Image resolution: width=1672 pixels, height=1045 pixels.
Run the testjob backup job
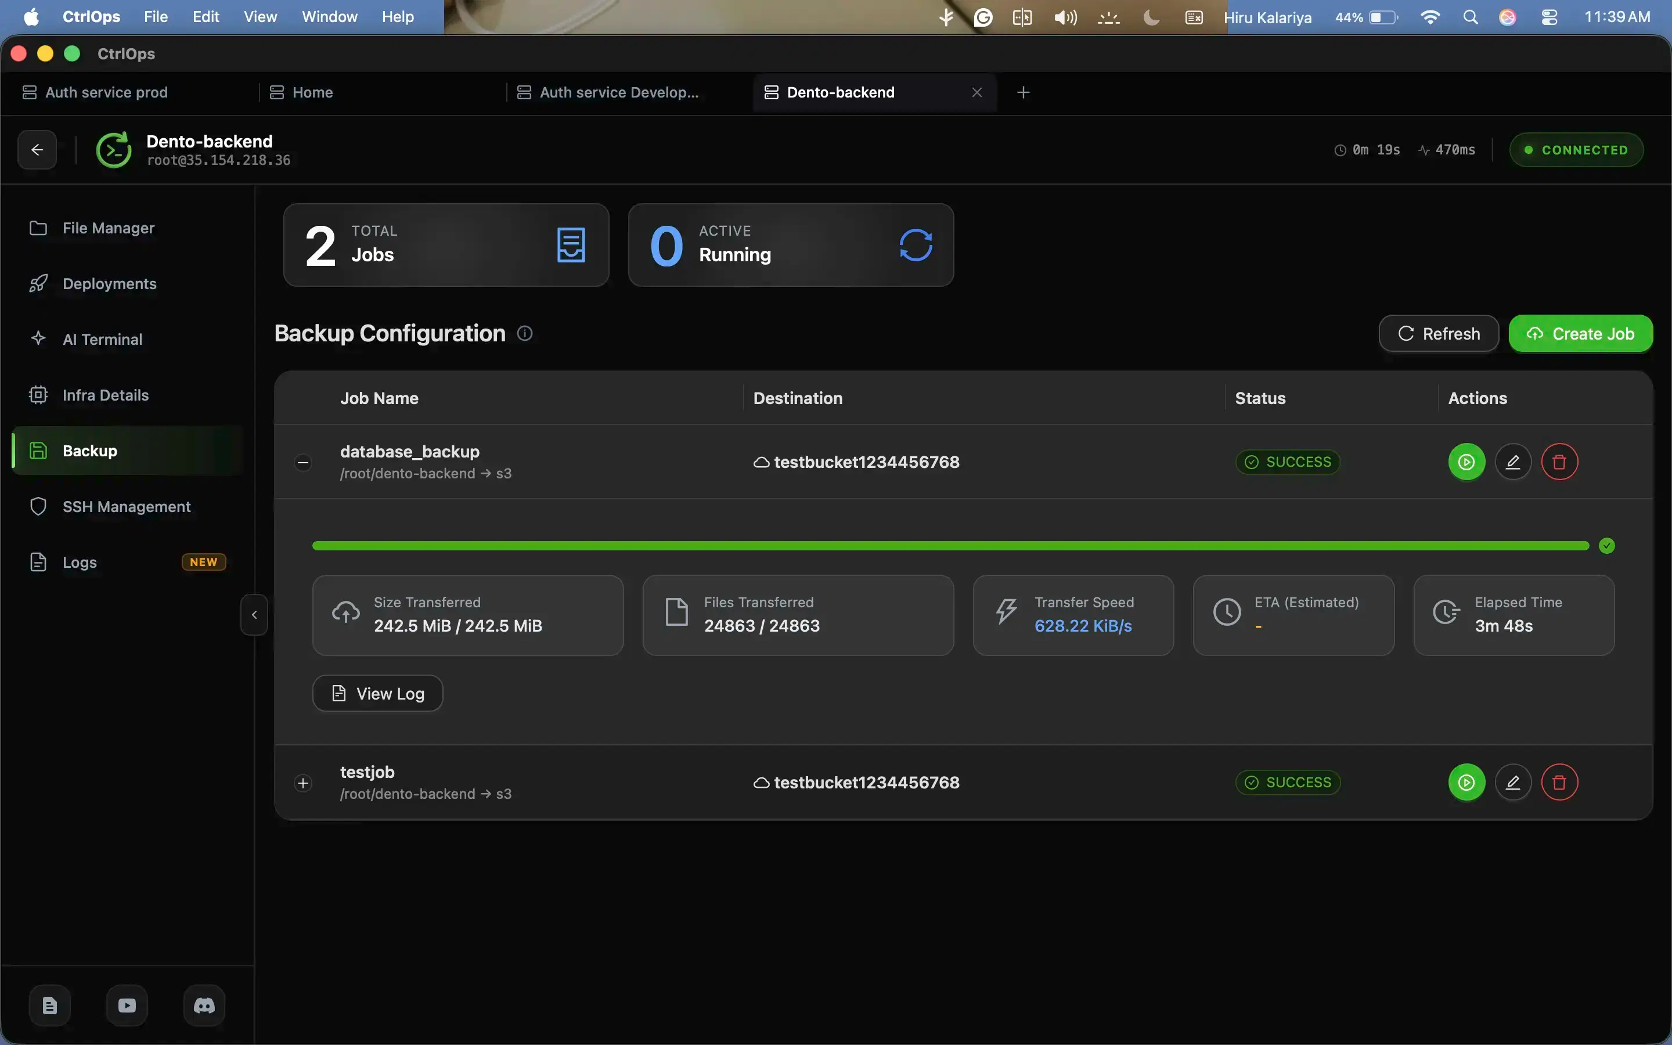(1466, 783)
